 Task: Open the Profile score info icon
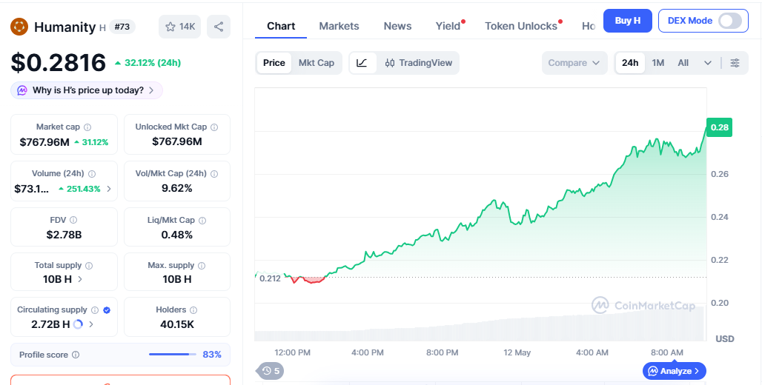point(76,355)
